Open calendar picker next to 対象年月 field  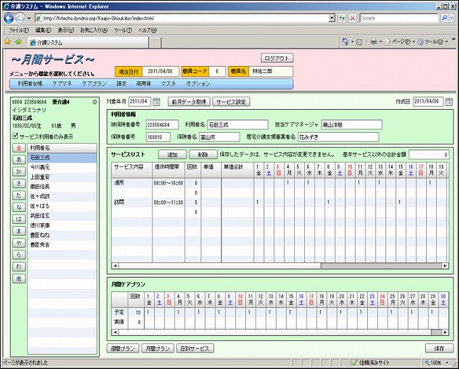pos(156,102)
